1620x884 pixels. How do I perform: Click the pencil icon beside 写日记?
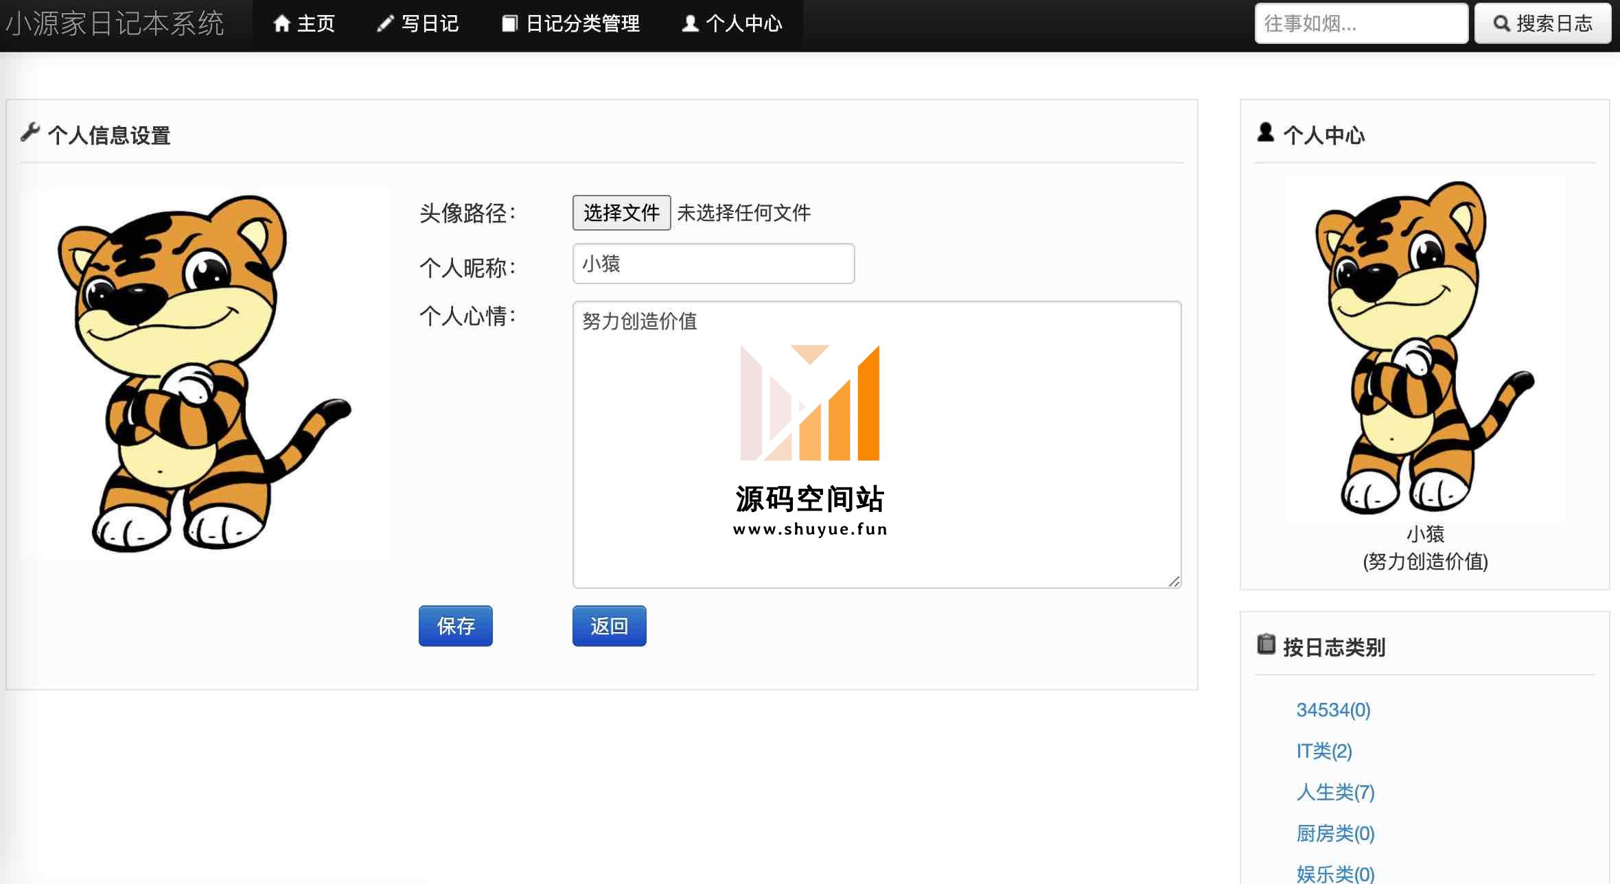[x=385, y=24]
